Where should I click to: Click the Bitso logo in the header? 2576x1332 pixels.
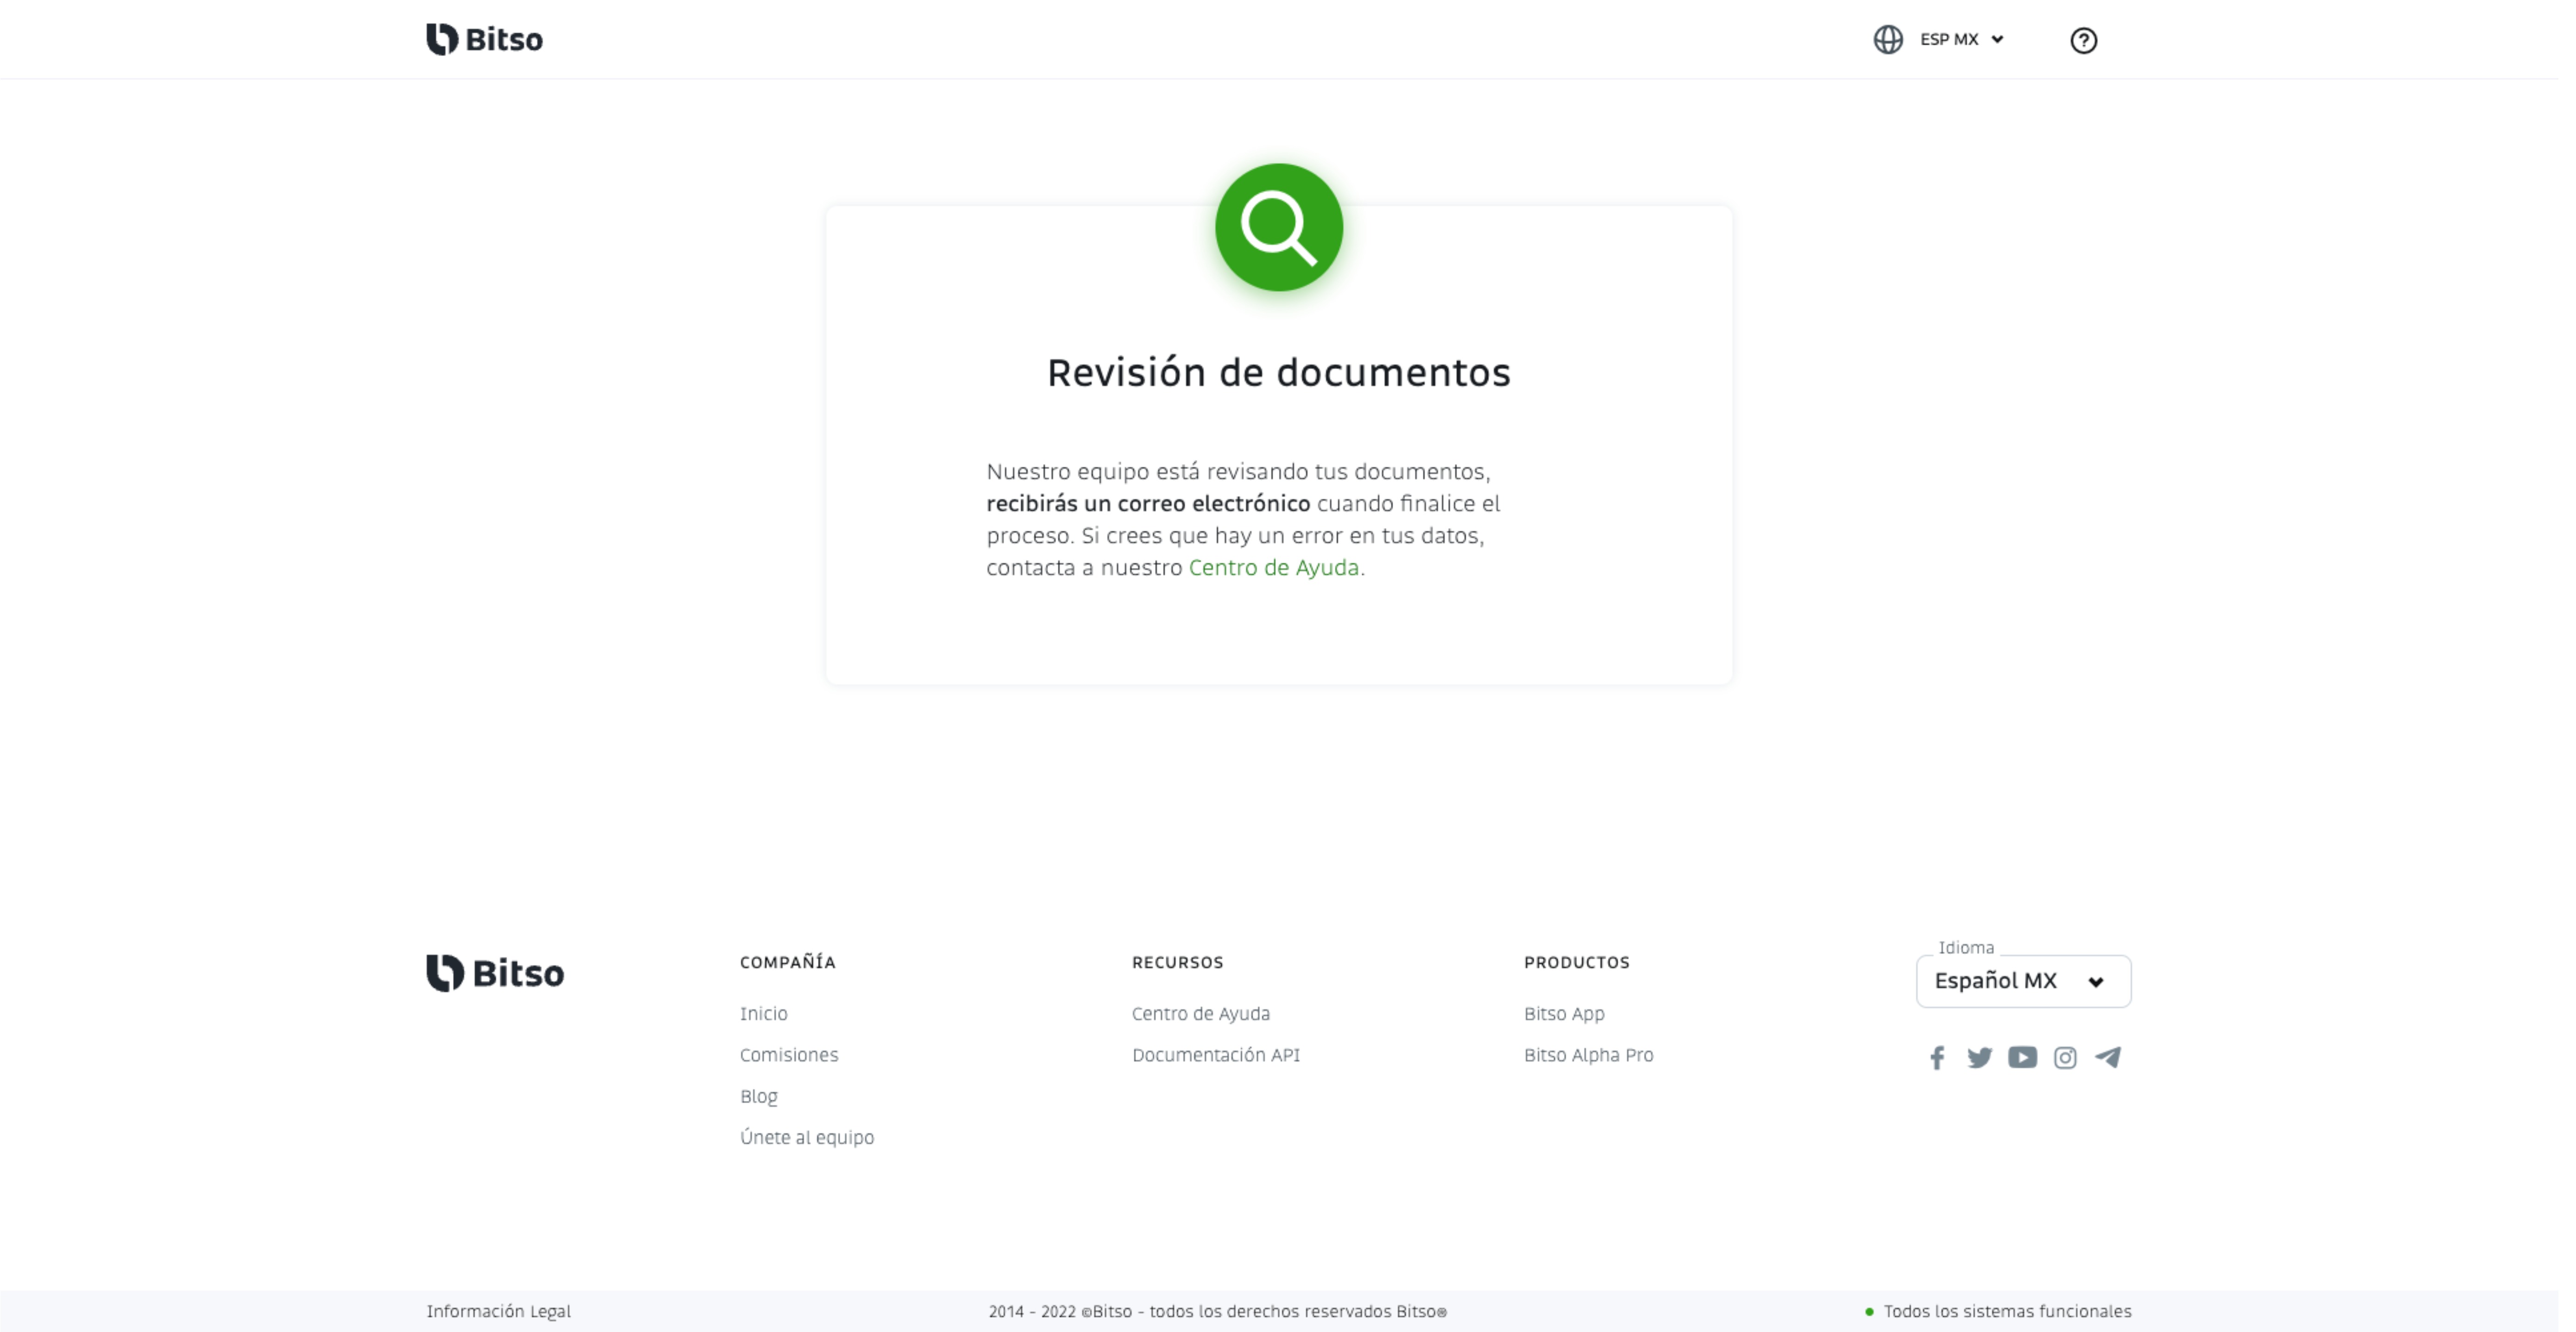click(x=484, y=39)
